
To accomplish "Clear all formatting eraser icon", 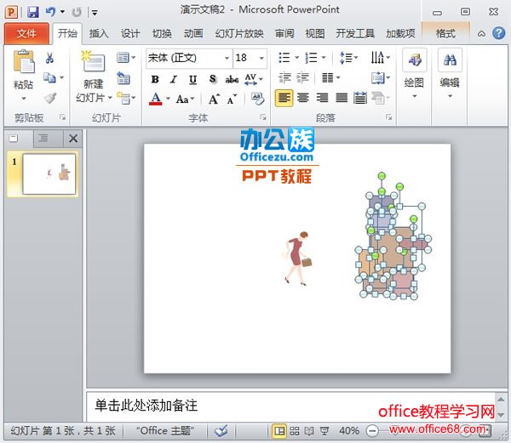I will (257, 99).
